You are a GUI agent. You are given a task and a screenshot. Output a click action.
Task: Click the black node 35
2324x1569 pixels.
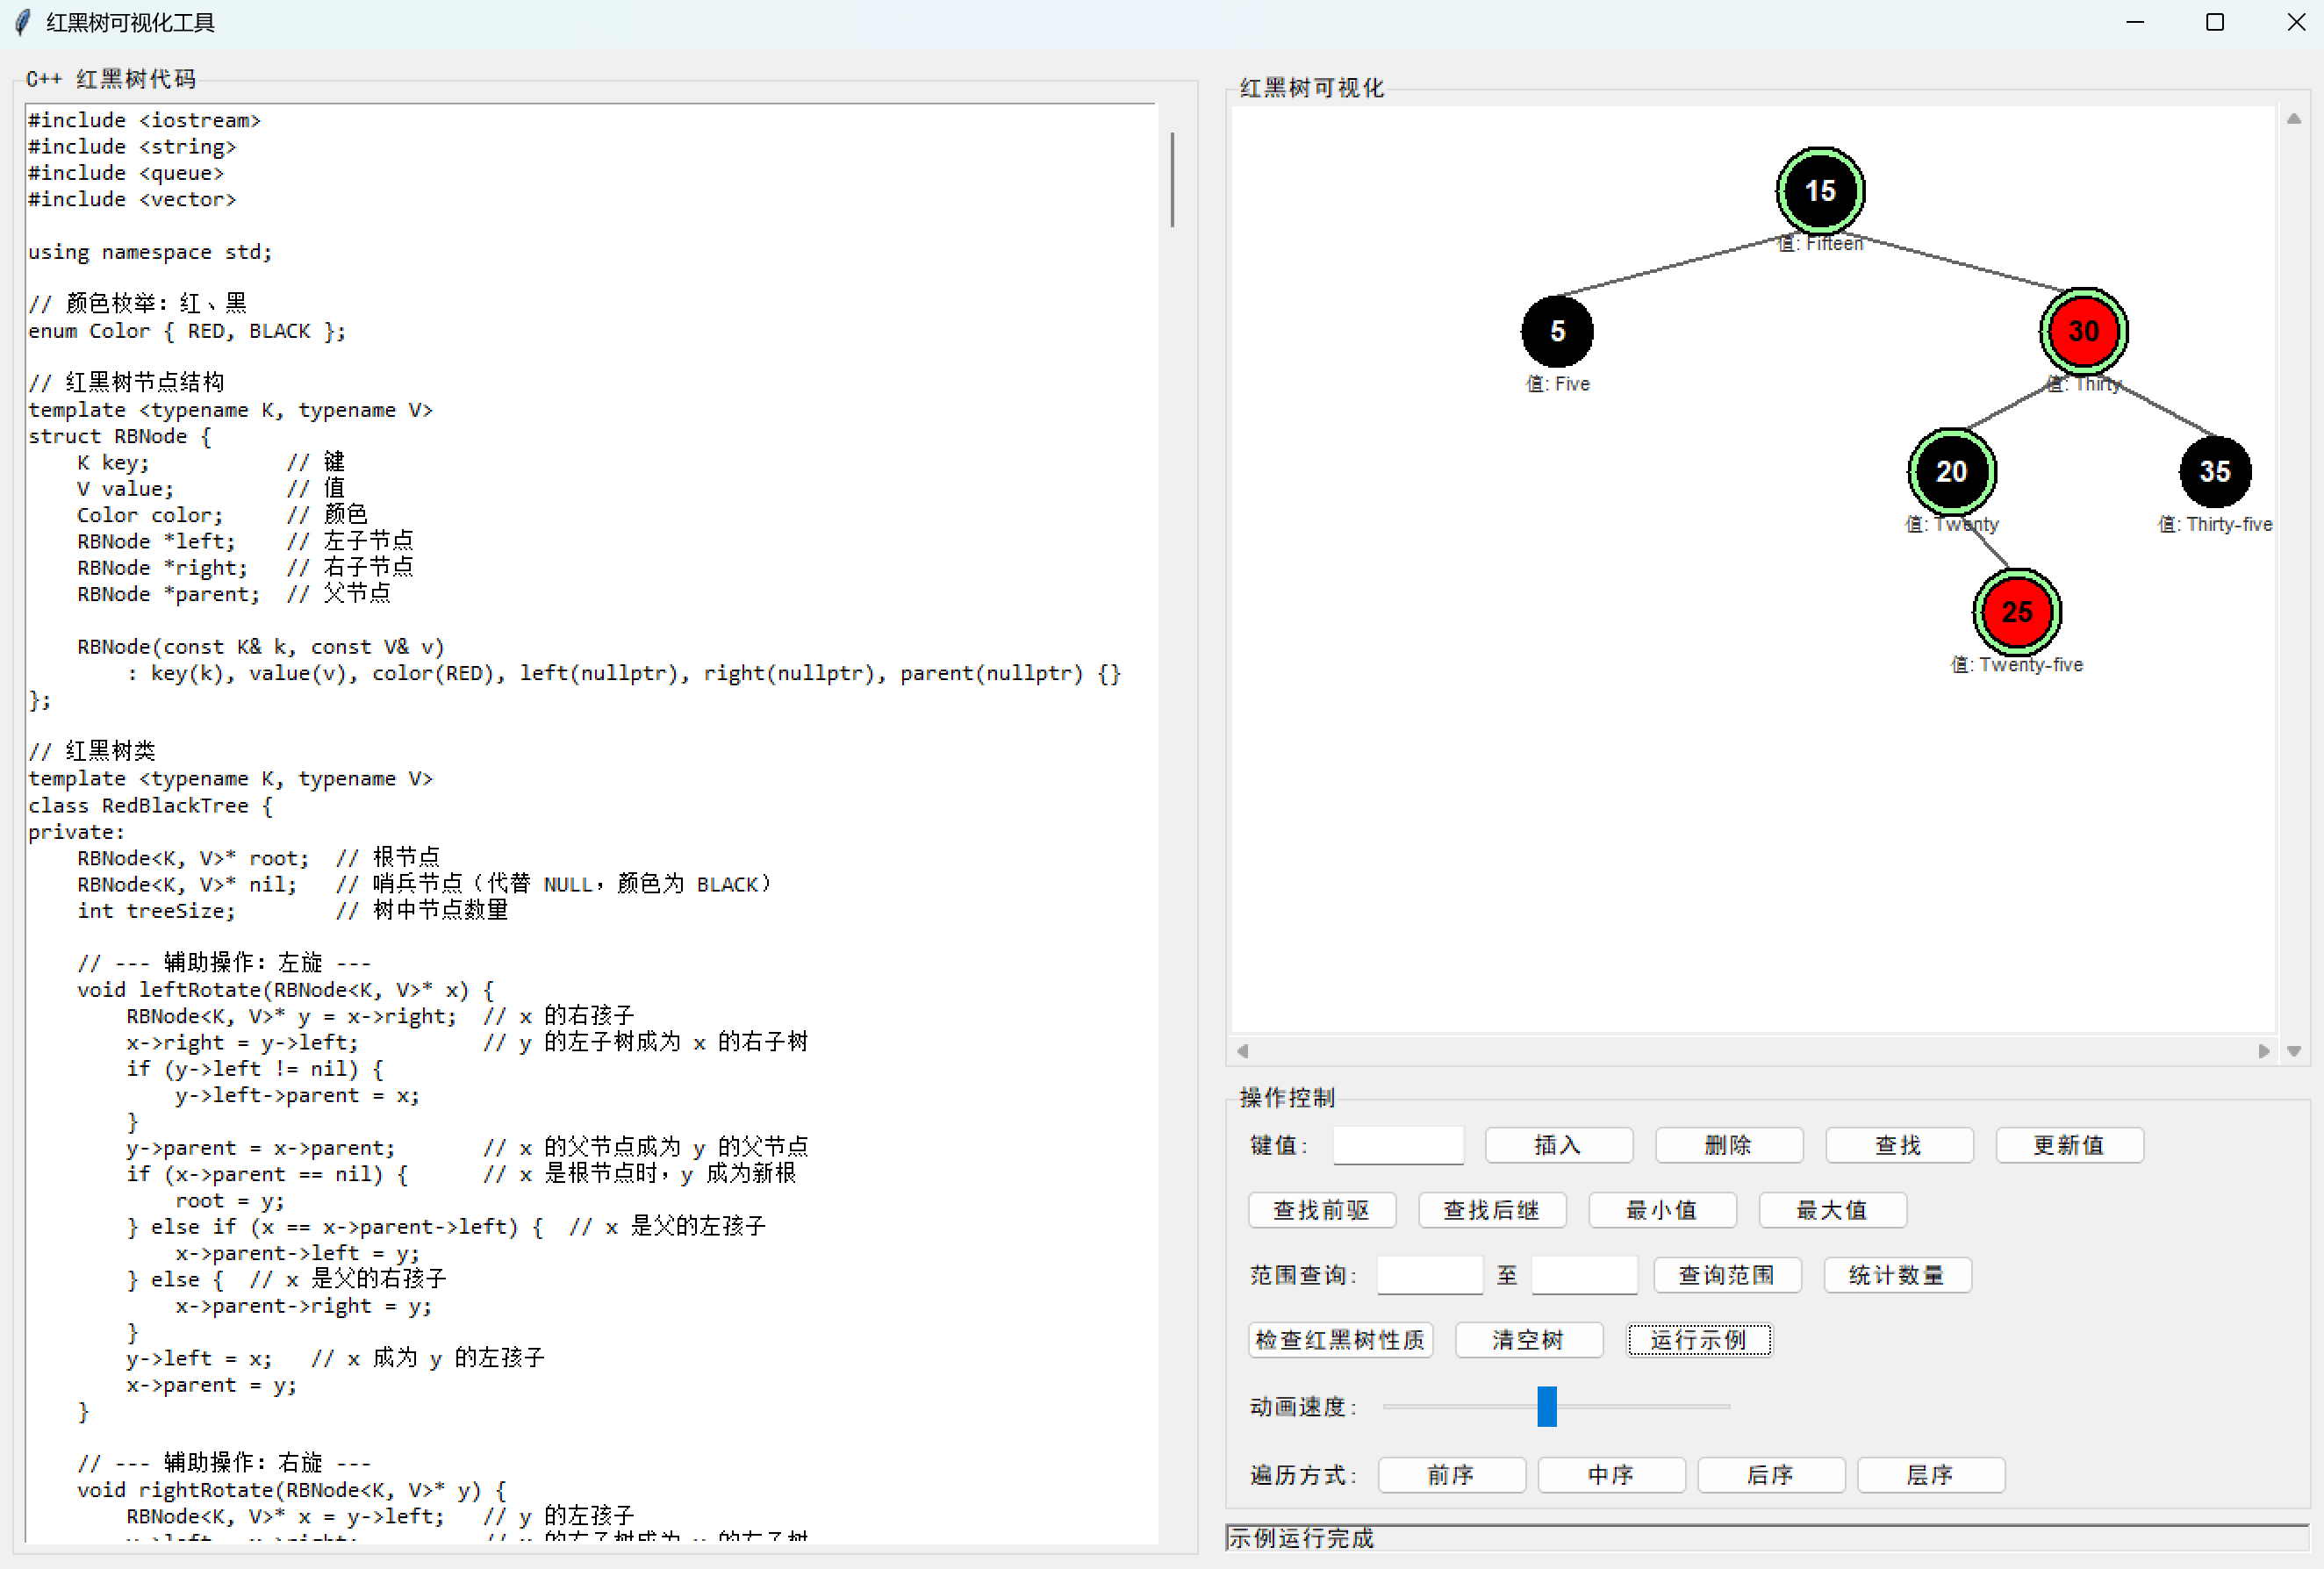click(2214, 471)
